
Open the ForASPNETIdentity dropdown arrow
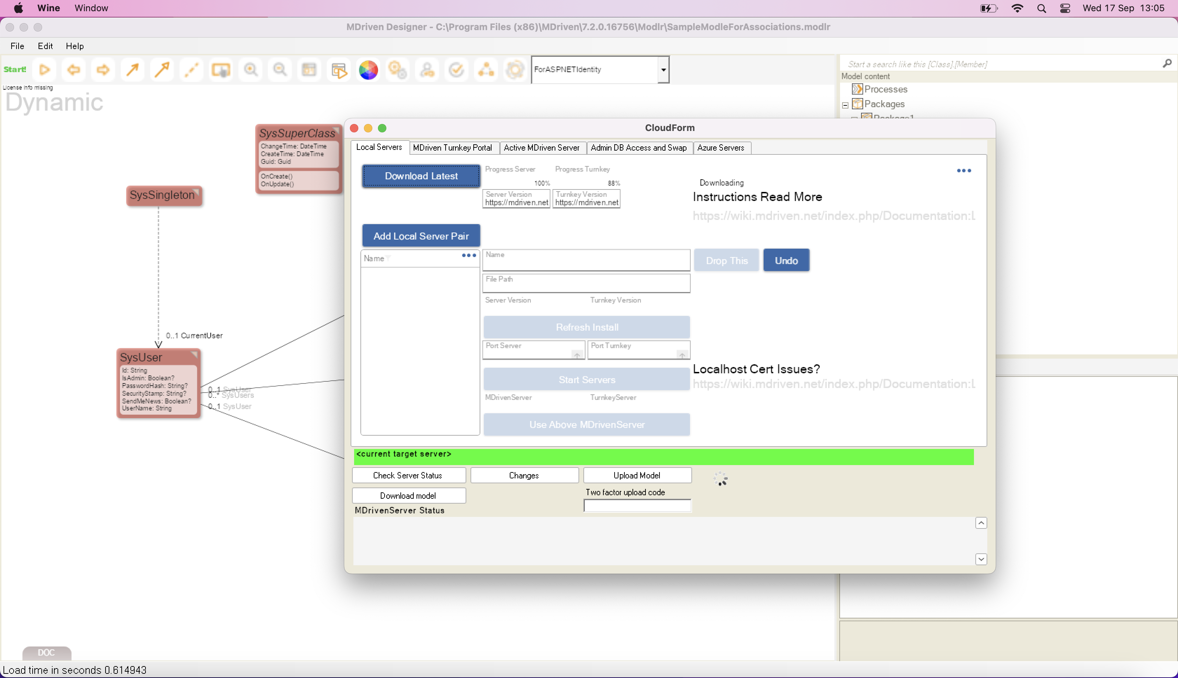click(663, 70)
